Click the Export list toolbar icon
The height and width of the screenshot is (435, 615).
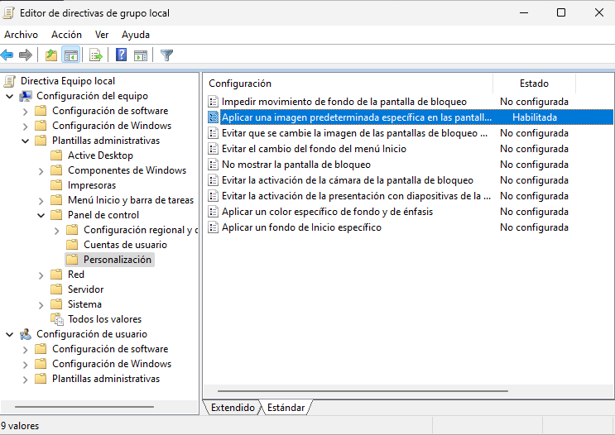coord(96,55)
